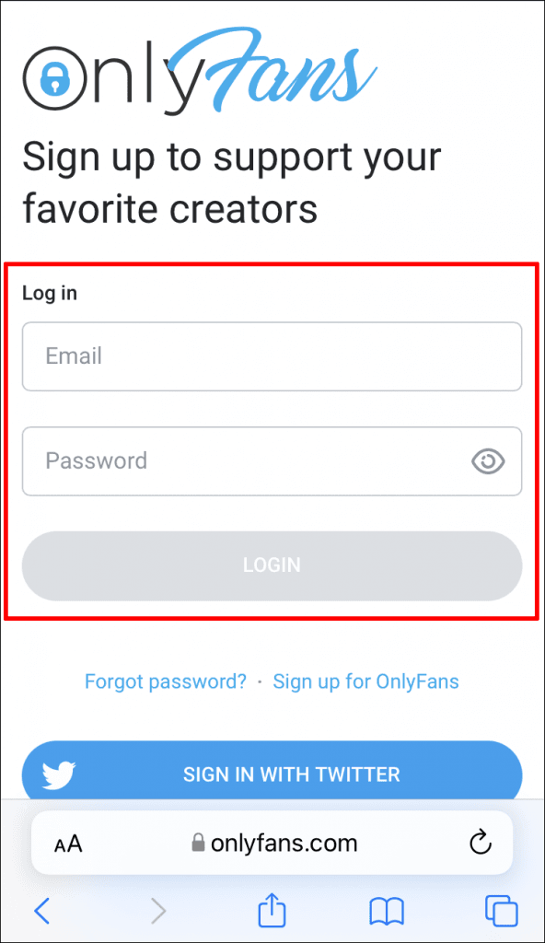Click inside the Password input field
The image size is (545, 943).
(230, 461)
